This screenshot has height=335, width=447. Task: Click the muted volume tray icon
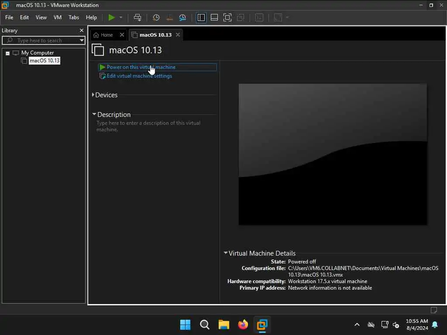[395, 325]
